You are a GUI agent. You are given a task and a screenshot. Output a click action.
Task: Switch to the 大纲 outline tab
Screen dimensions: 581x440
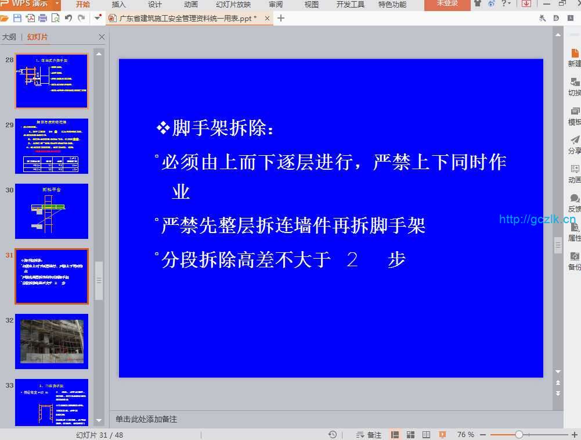point(9,37)
